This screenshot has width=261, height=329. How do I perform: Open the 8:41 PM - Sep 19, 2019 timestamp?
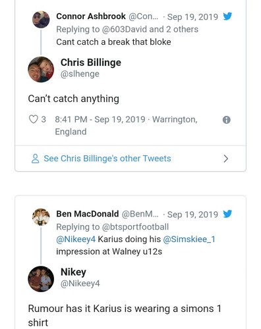[100, 119]
